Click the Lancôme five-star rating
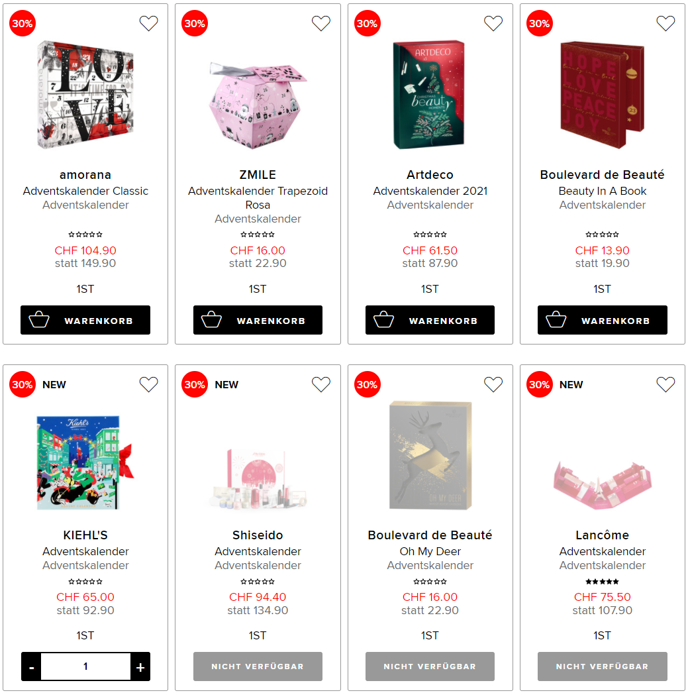This screenshot has height=693, width=688. coord(603,582)
